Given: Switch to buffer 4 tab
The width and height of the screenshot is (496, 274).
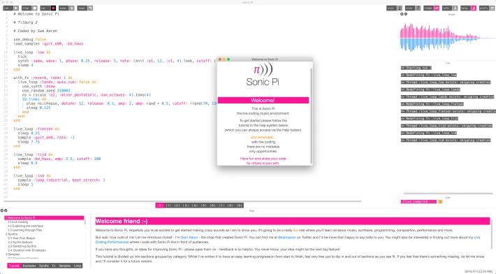Looking at the screenshot, I should click(195, 206).
